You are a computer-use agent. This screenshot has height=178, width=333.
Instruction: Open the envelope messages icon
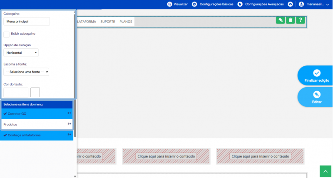coord(290,4)
